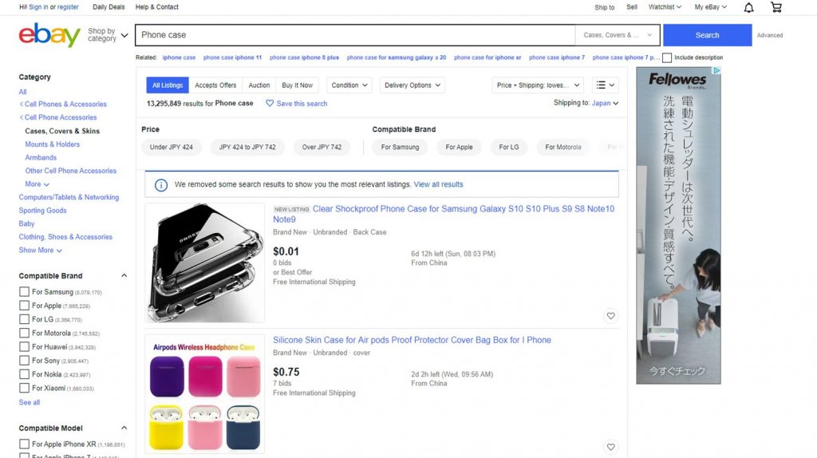Check the For Samsung brand checkbox
Screen dimensions: 817x458
[24, 292]
